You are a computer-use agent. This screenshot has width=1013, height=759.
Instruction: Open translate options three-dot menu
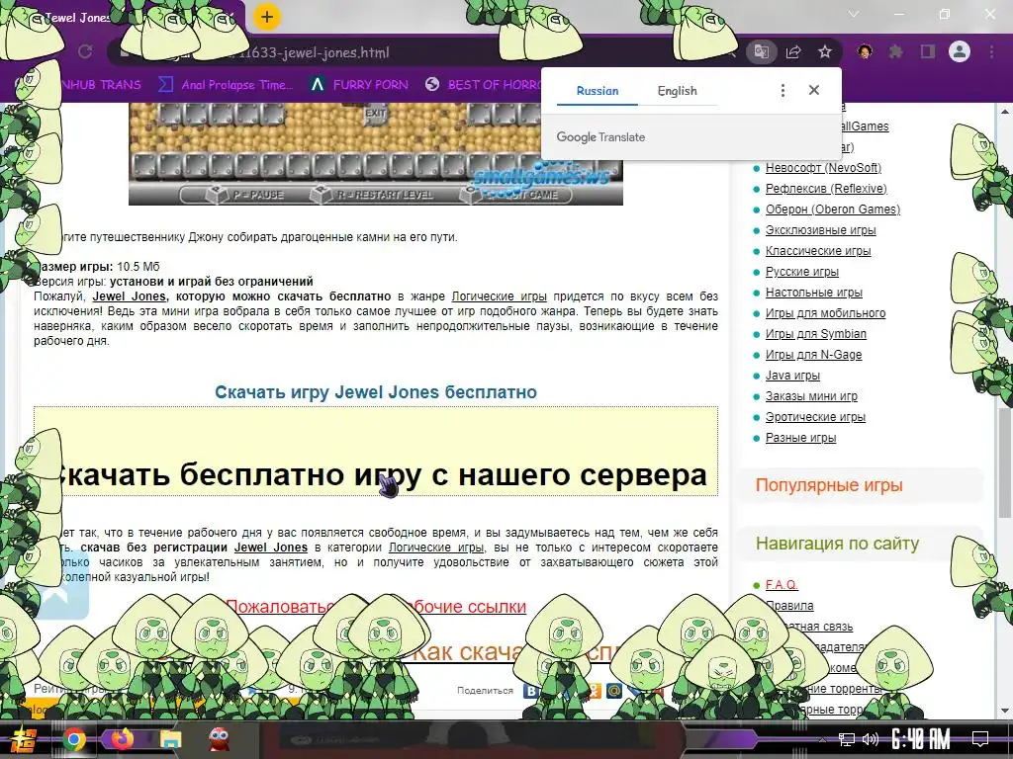(x=783, y=90)
